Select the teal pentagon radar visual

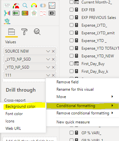pyautogui.click(x=7, y=21)
